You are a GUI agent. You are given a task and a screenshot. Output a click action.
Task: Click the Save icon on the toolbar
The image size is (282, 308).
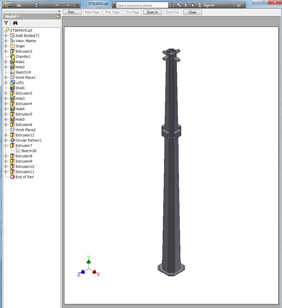tap(36, 5)
